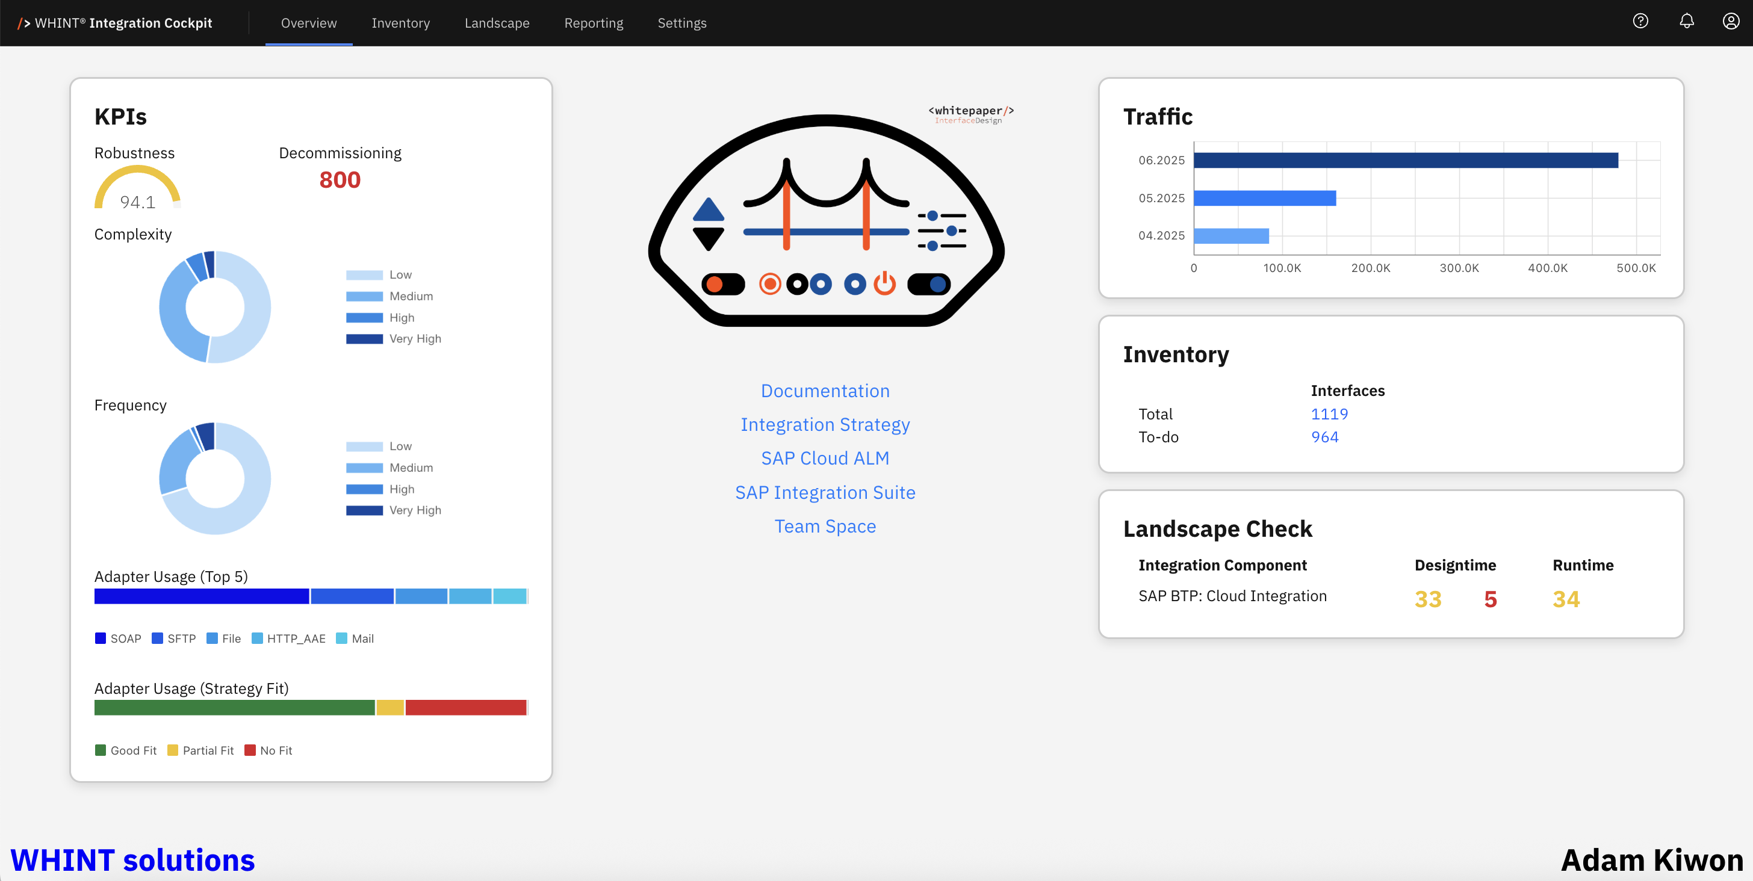Toggle Very High in Complexity legend

pyautogui.click(x=394, y=339)
